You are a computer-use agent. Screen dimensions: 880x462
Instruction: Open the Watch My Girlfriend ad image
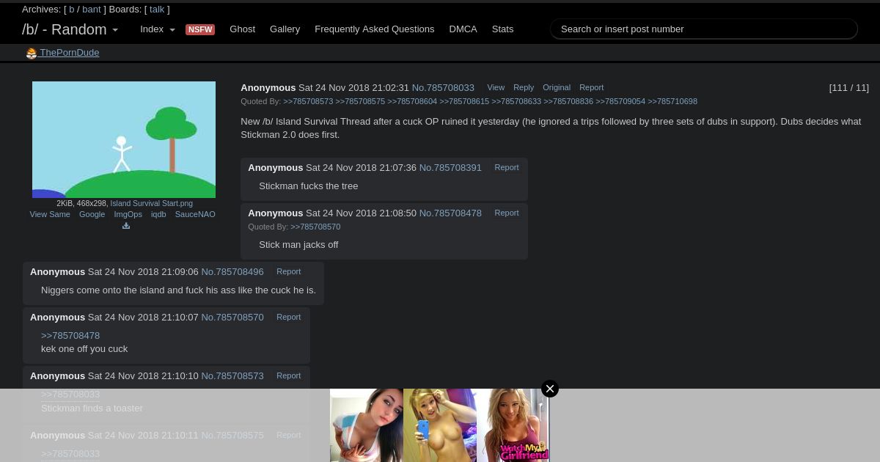[x=513, y=425]
